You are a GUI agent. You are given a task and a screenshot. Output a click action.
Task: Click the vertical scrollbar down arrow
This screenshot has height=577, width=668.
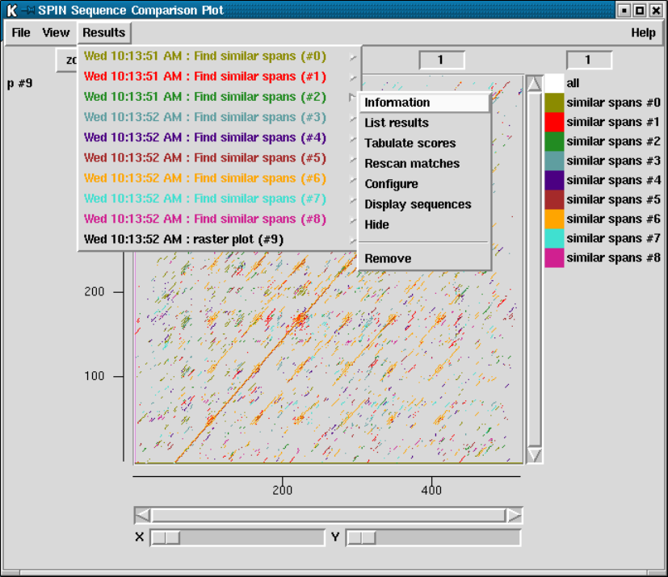pos(534,455)
